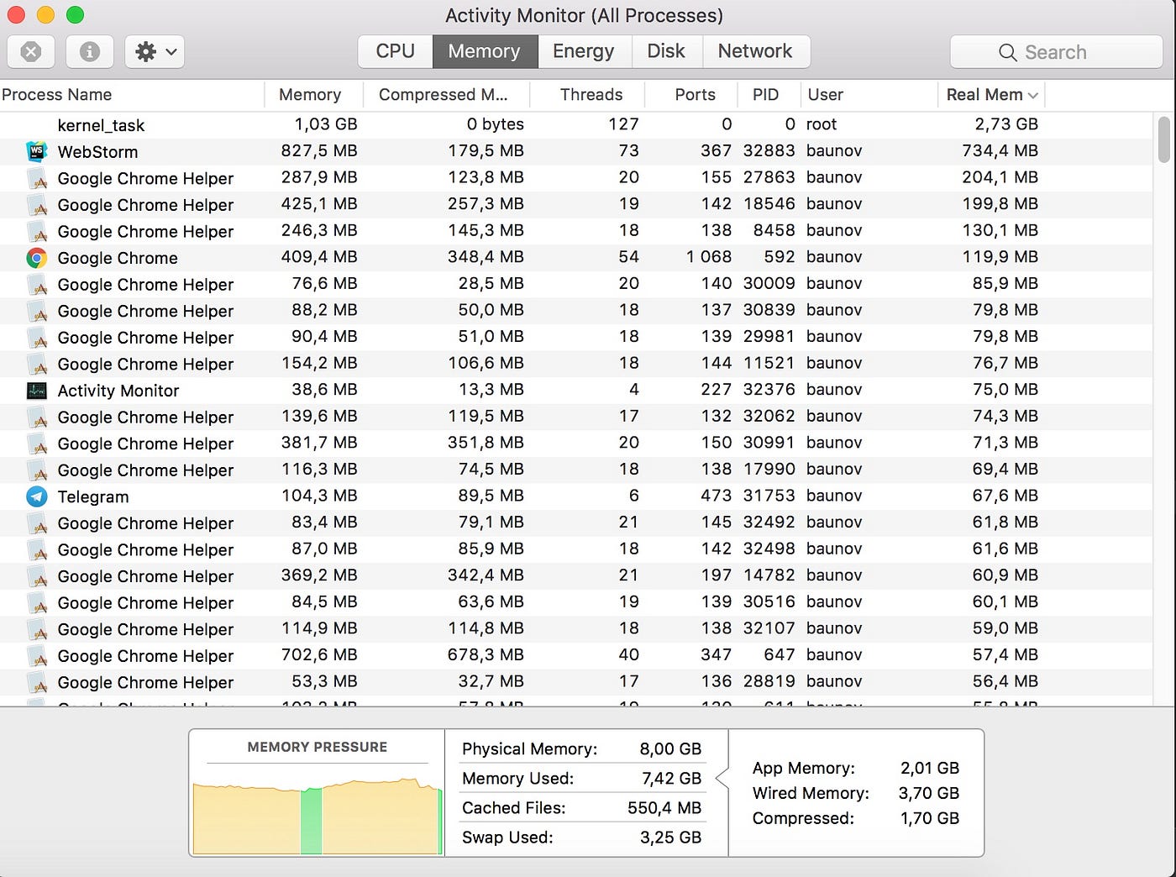The image size is (1176, 877).
Task: Sort by User column header
Action: click(869, 95)
